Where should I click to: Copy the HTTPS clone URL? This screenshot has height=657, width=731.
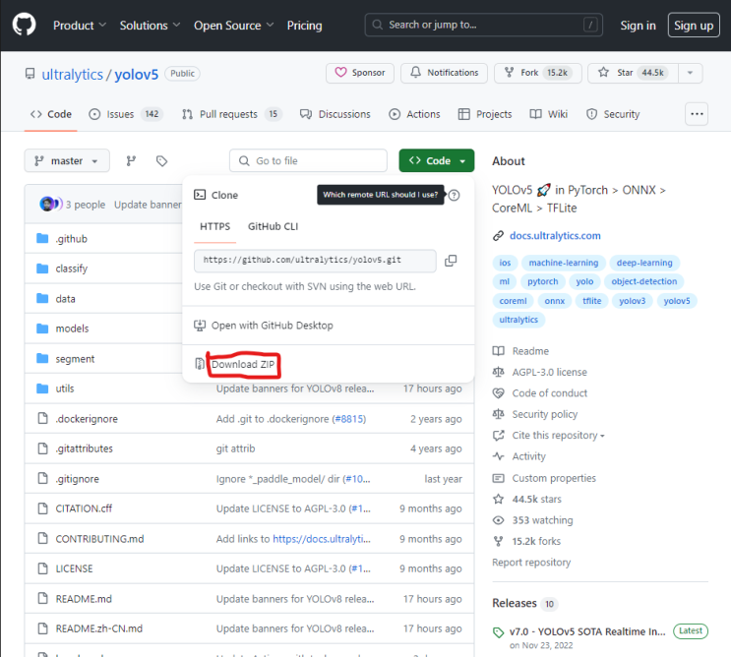pos(451,261)
